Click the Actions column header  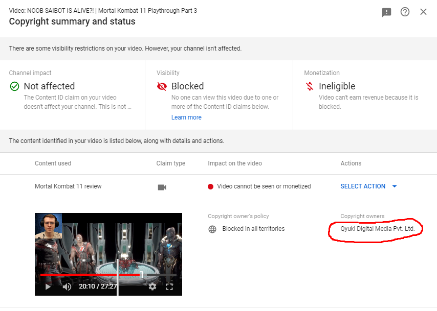coord(351,163)
